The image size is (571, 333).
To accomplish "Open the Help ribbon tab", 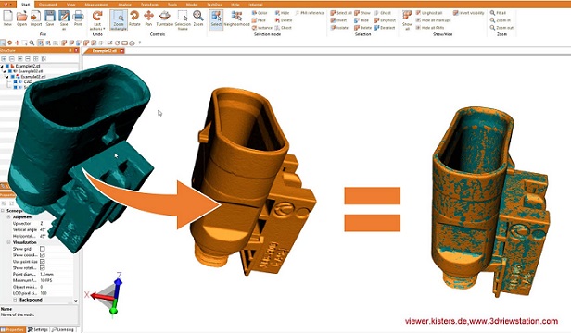I will [x=235, y=5].
